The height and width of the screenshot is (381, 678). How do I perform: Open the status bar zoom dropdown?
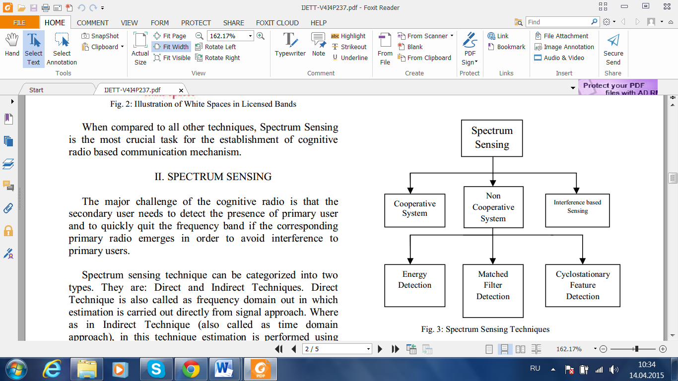coord(595,349)
